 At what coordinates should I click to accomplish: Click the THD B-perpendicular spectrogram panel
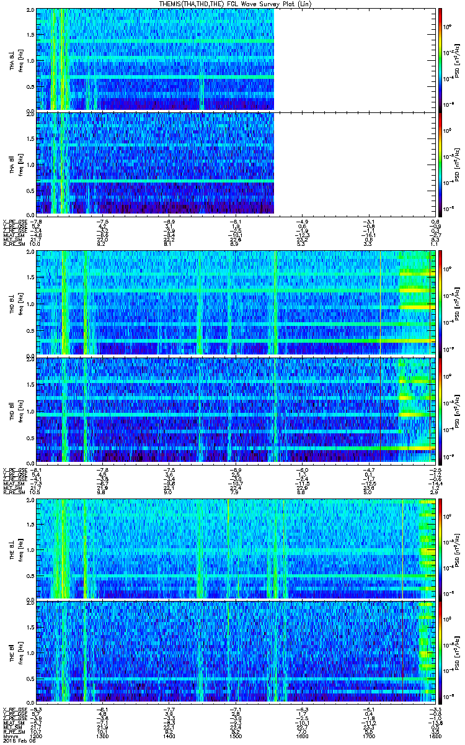click(x=236, y=303)
